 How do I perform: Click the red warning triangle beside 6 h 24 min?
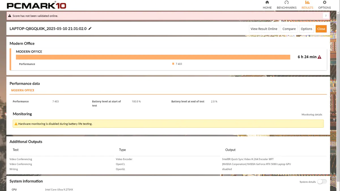coord(320,57)
